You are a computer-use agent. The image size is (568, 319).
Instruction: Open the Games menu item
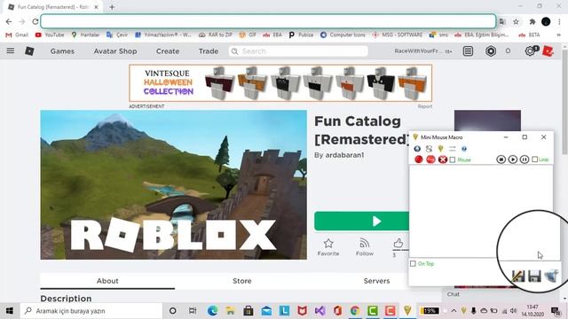(x=62, y=51)
